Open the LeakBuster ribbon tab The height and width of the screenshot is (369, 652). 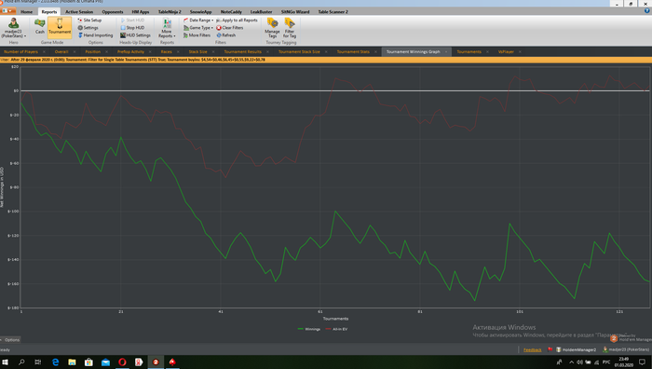(261, 12)
